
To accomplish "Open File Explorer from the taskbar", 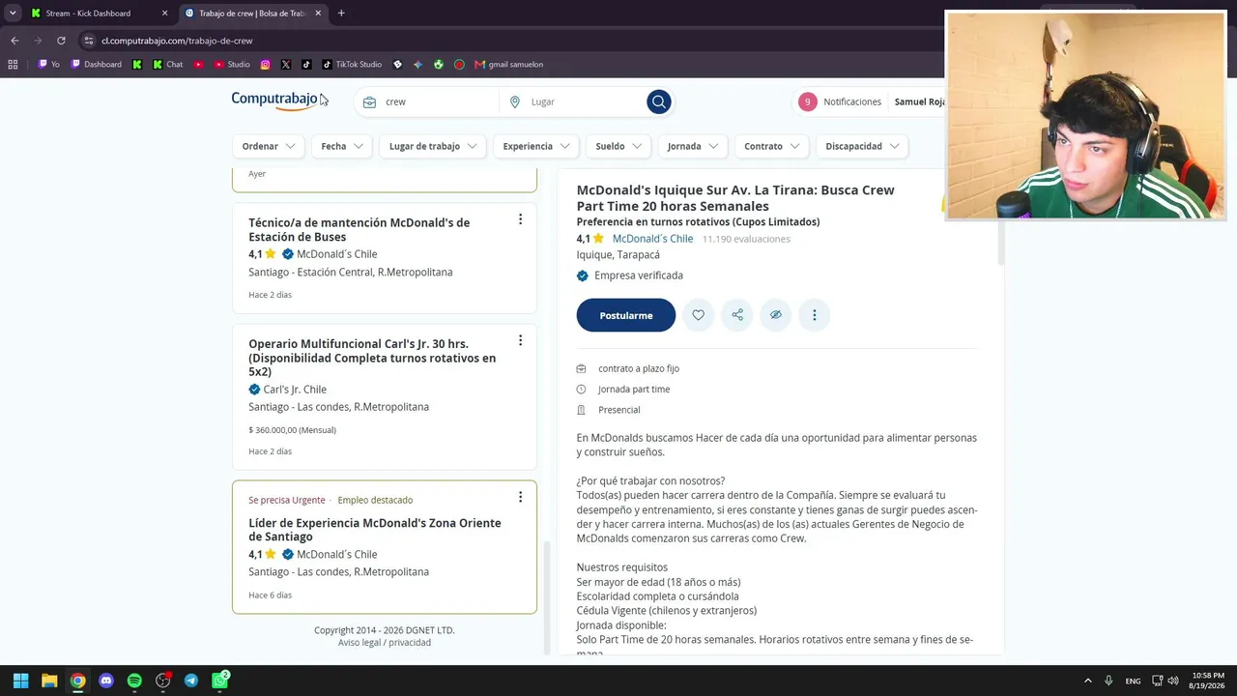I will click(x=49, y=681).
